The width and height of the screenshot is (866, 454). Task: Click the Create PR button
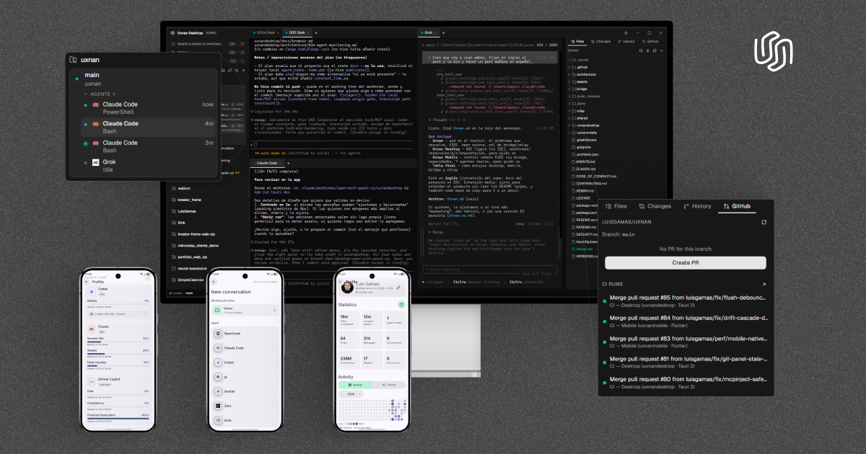(686, 263)
